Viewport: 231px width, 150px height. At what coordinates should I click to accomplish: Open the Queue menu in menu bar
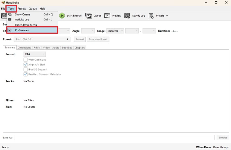click(x=33, y=8)
